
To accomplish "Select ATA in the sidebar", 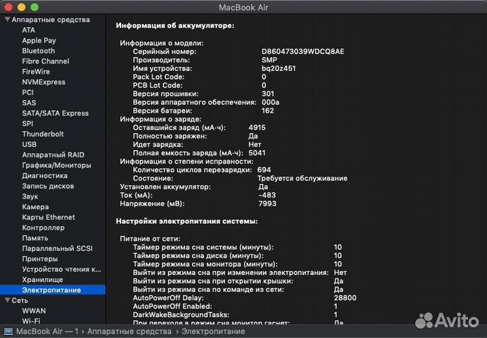I will [28, 30].
